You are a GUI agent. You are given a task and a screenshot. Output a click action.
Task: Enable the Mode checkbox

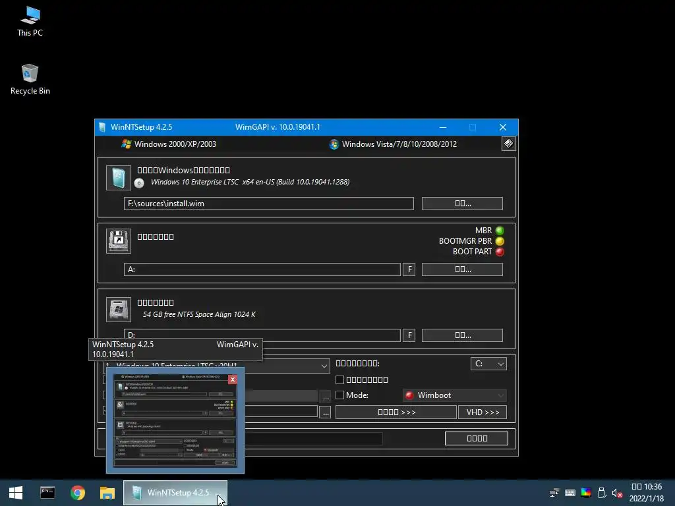click(x=339, y=395)
